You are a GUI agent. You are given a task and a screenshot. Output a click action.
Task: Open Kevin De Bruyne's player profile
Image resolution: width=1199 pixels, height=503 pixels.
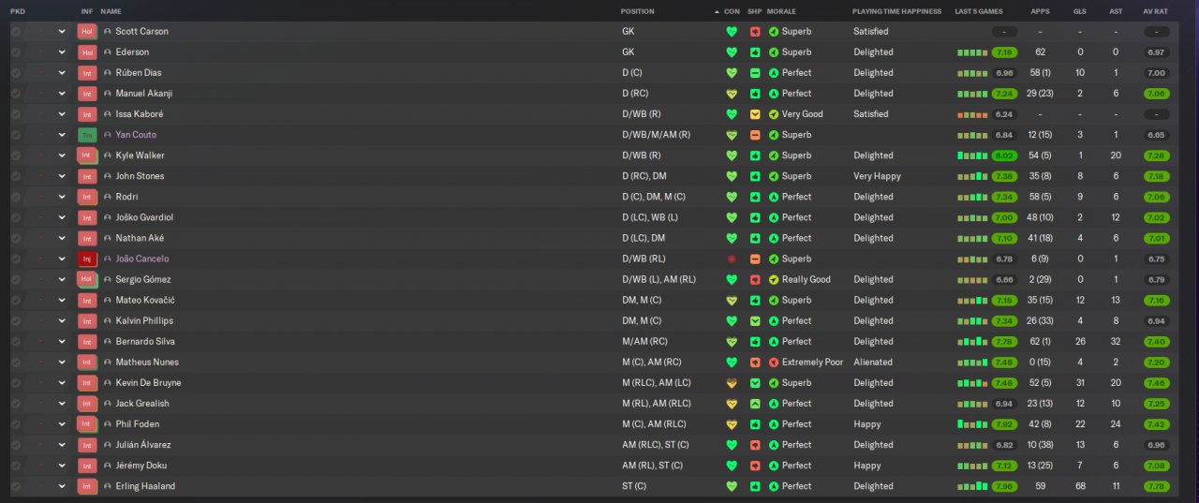(x=148, y=383)
